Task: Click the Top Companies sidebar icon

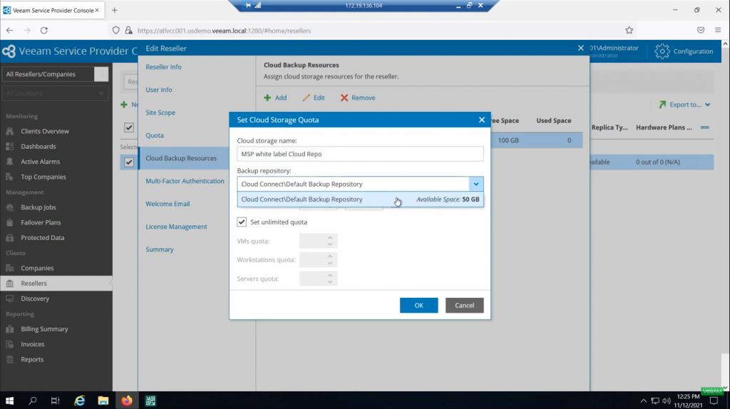Action: click(x=10, y=177)
